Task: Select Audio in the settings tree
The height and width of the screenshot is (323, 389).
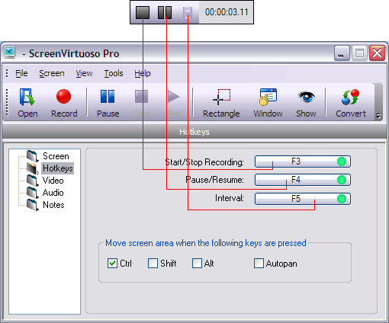Action: pos(53,193)
